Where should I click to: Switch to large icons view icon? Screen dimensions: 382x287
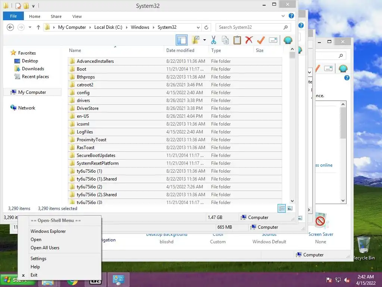pos(290,208)
